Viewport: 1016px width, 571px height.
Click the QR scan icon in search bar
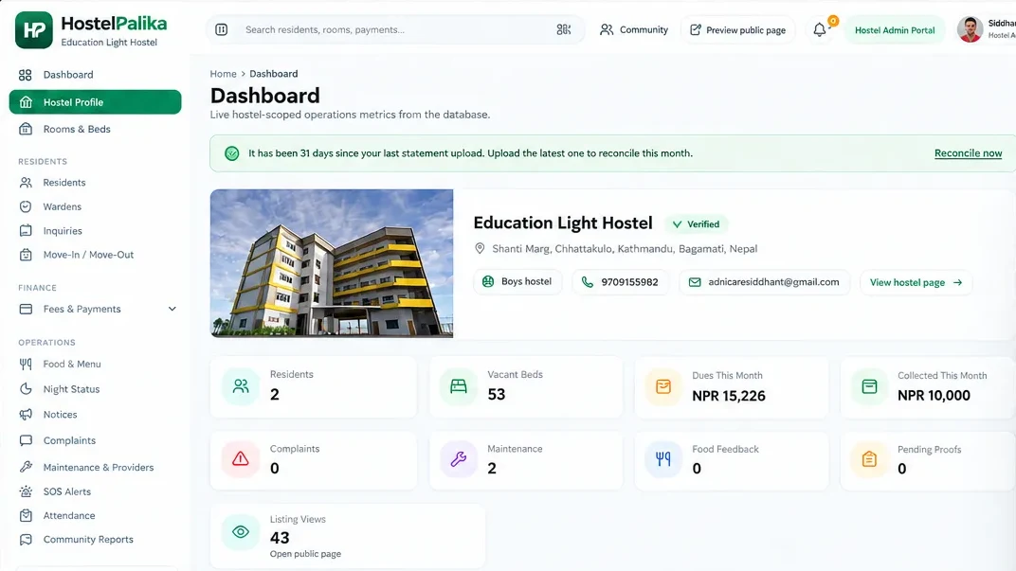(564, 29)
